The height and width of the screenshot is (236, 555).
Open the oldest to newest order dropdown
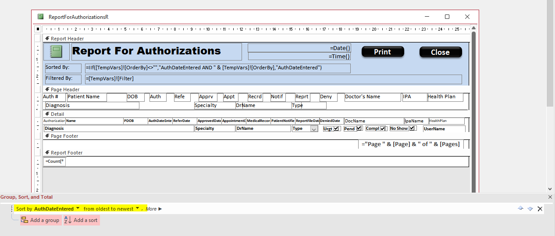click(137, 208)
